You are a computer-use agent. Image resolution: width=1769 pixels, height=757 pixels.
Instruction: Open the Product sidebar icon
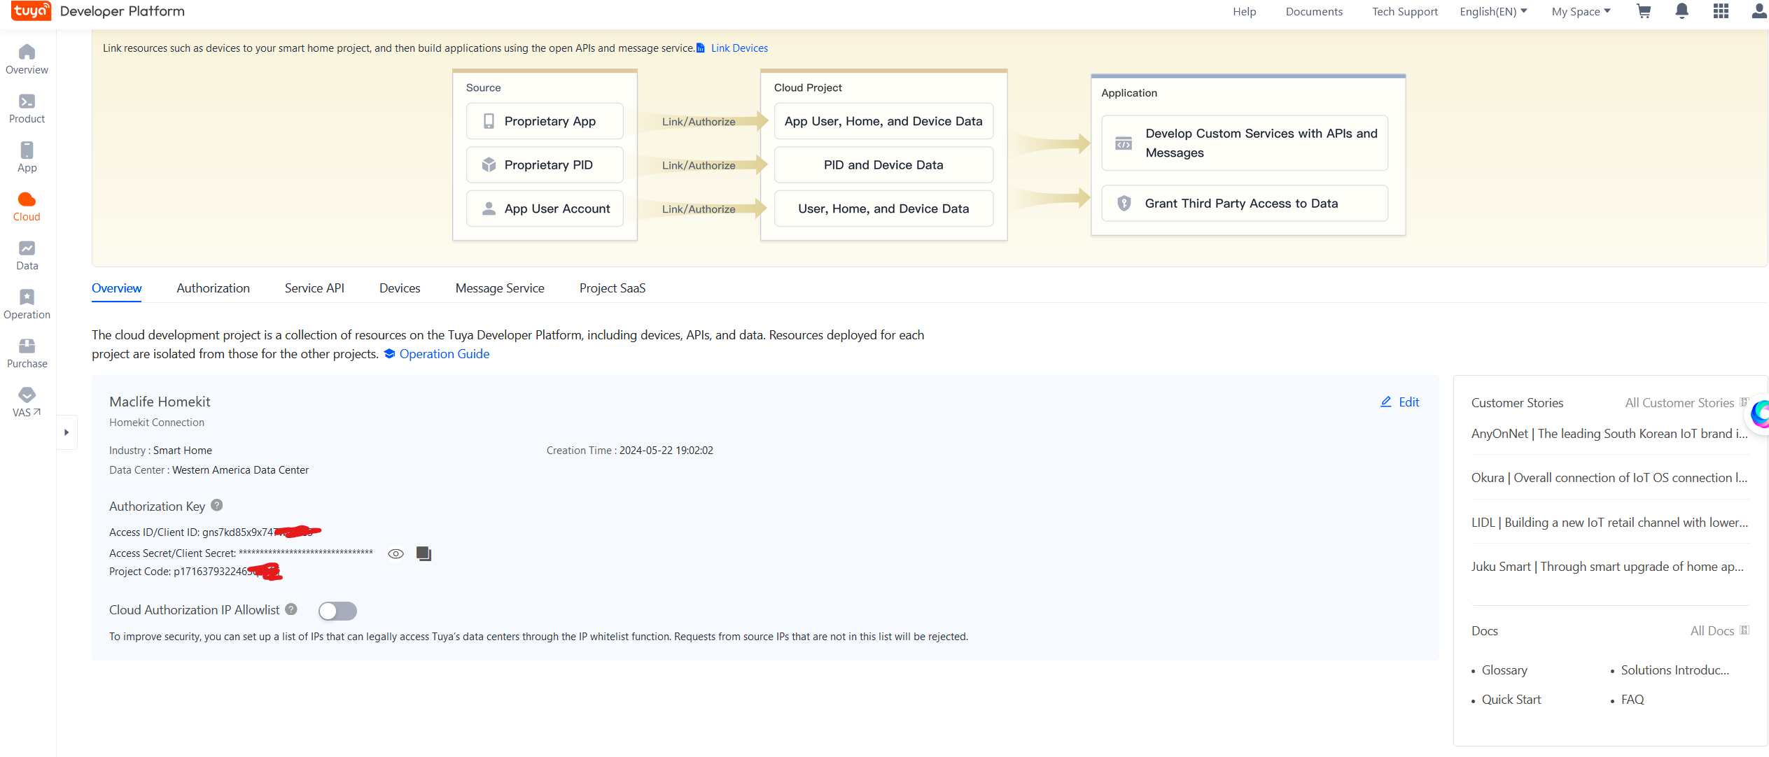click(x=27, y=108)
